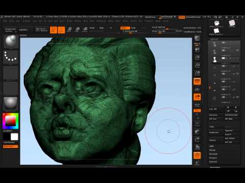Open the Alpha menu
The height and width of the screenshot is (183, 245).
tap(6, 21)
